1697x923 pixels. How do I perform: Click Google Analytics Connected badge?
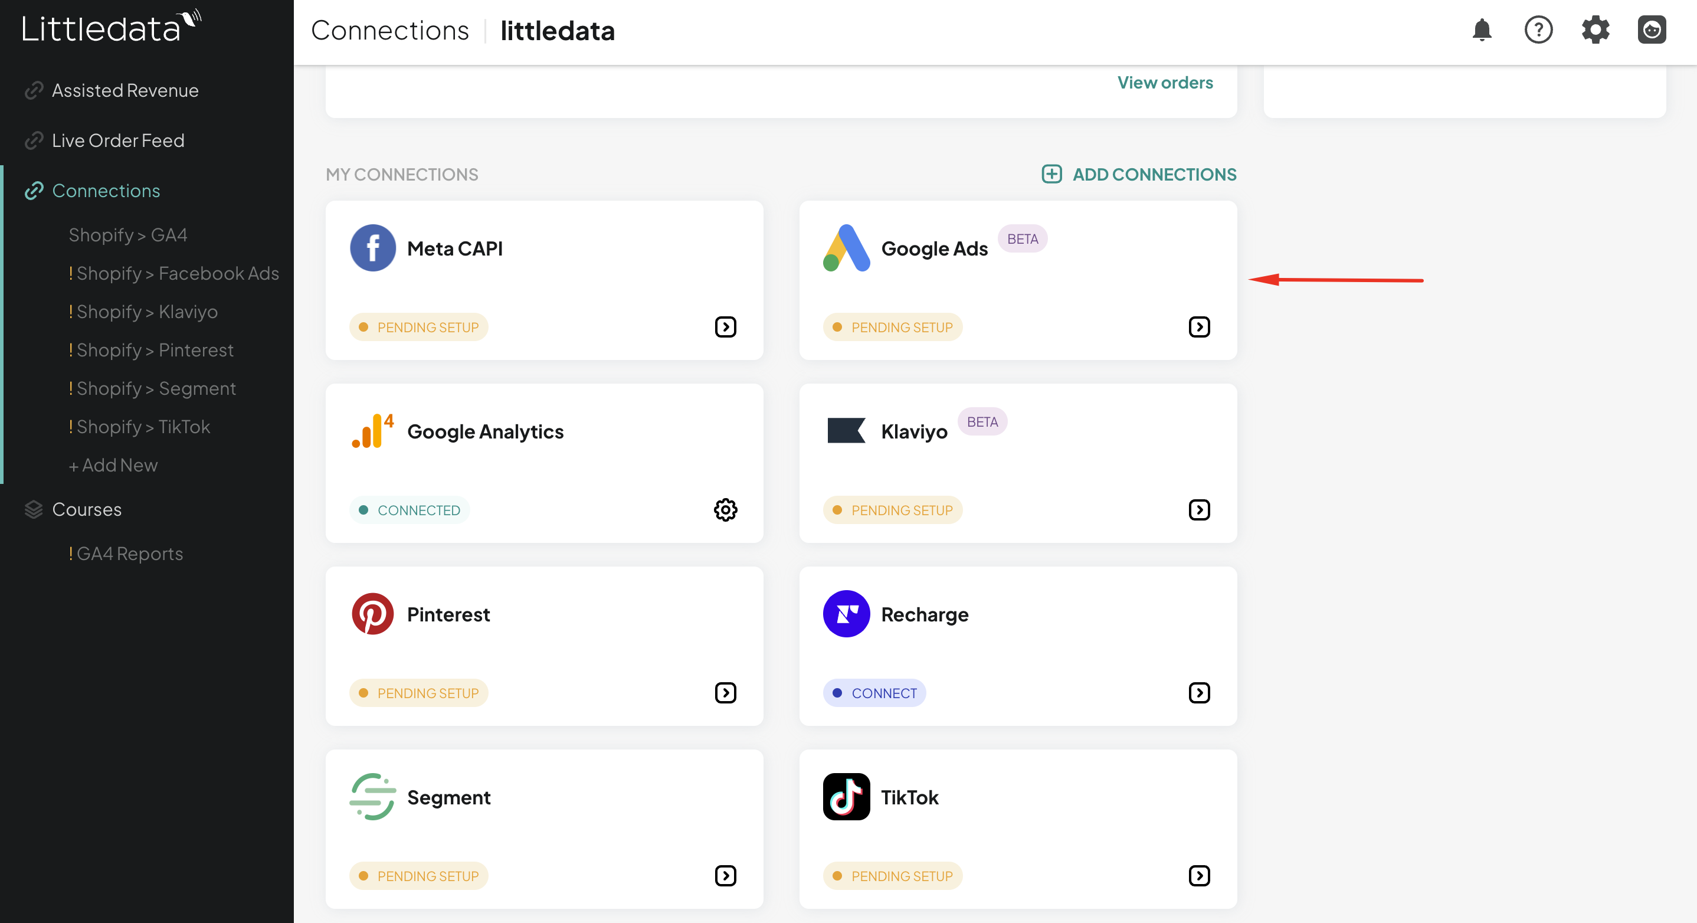point(409,510)
